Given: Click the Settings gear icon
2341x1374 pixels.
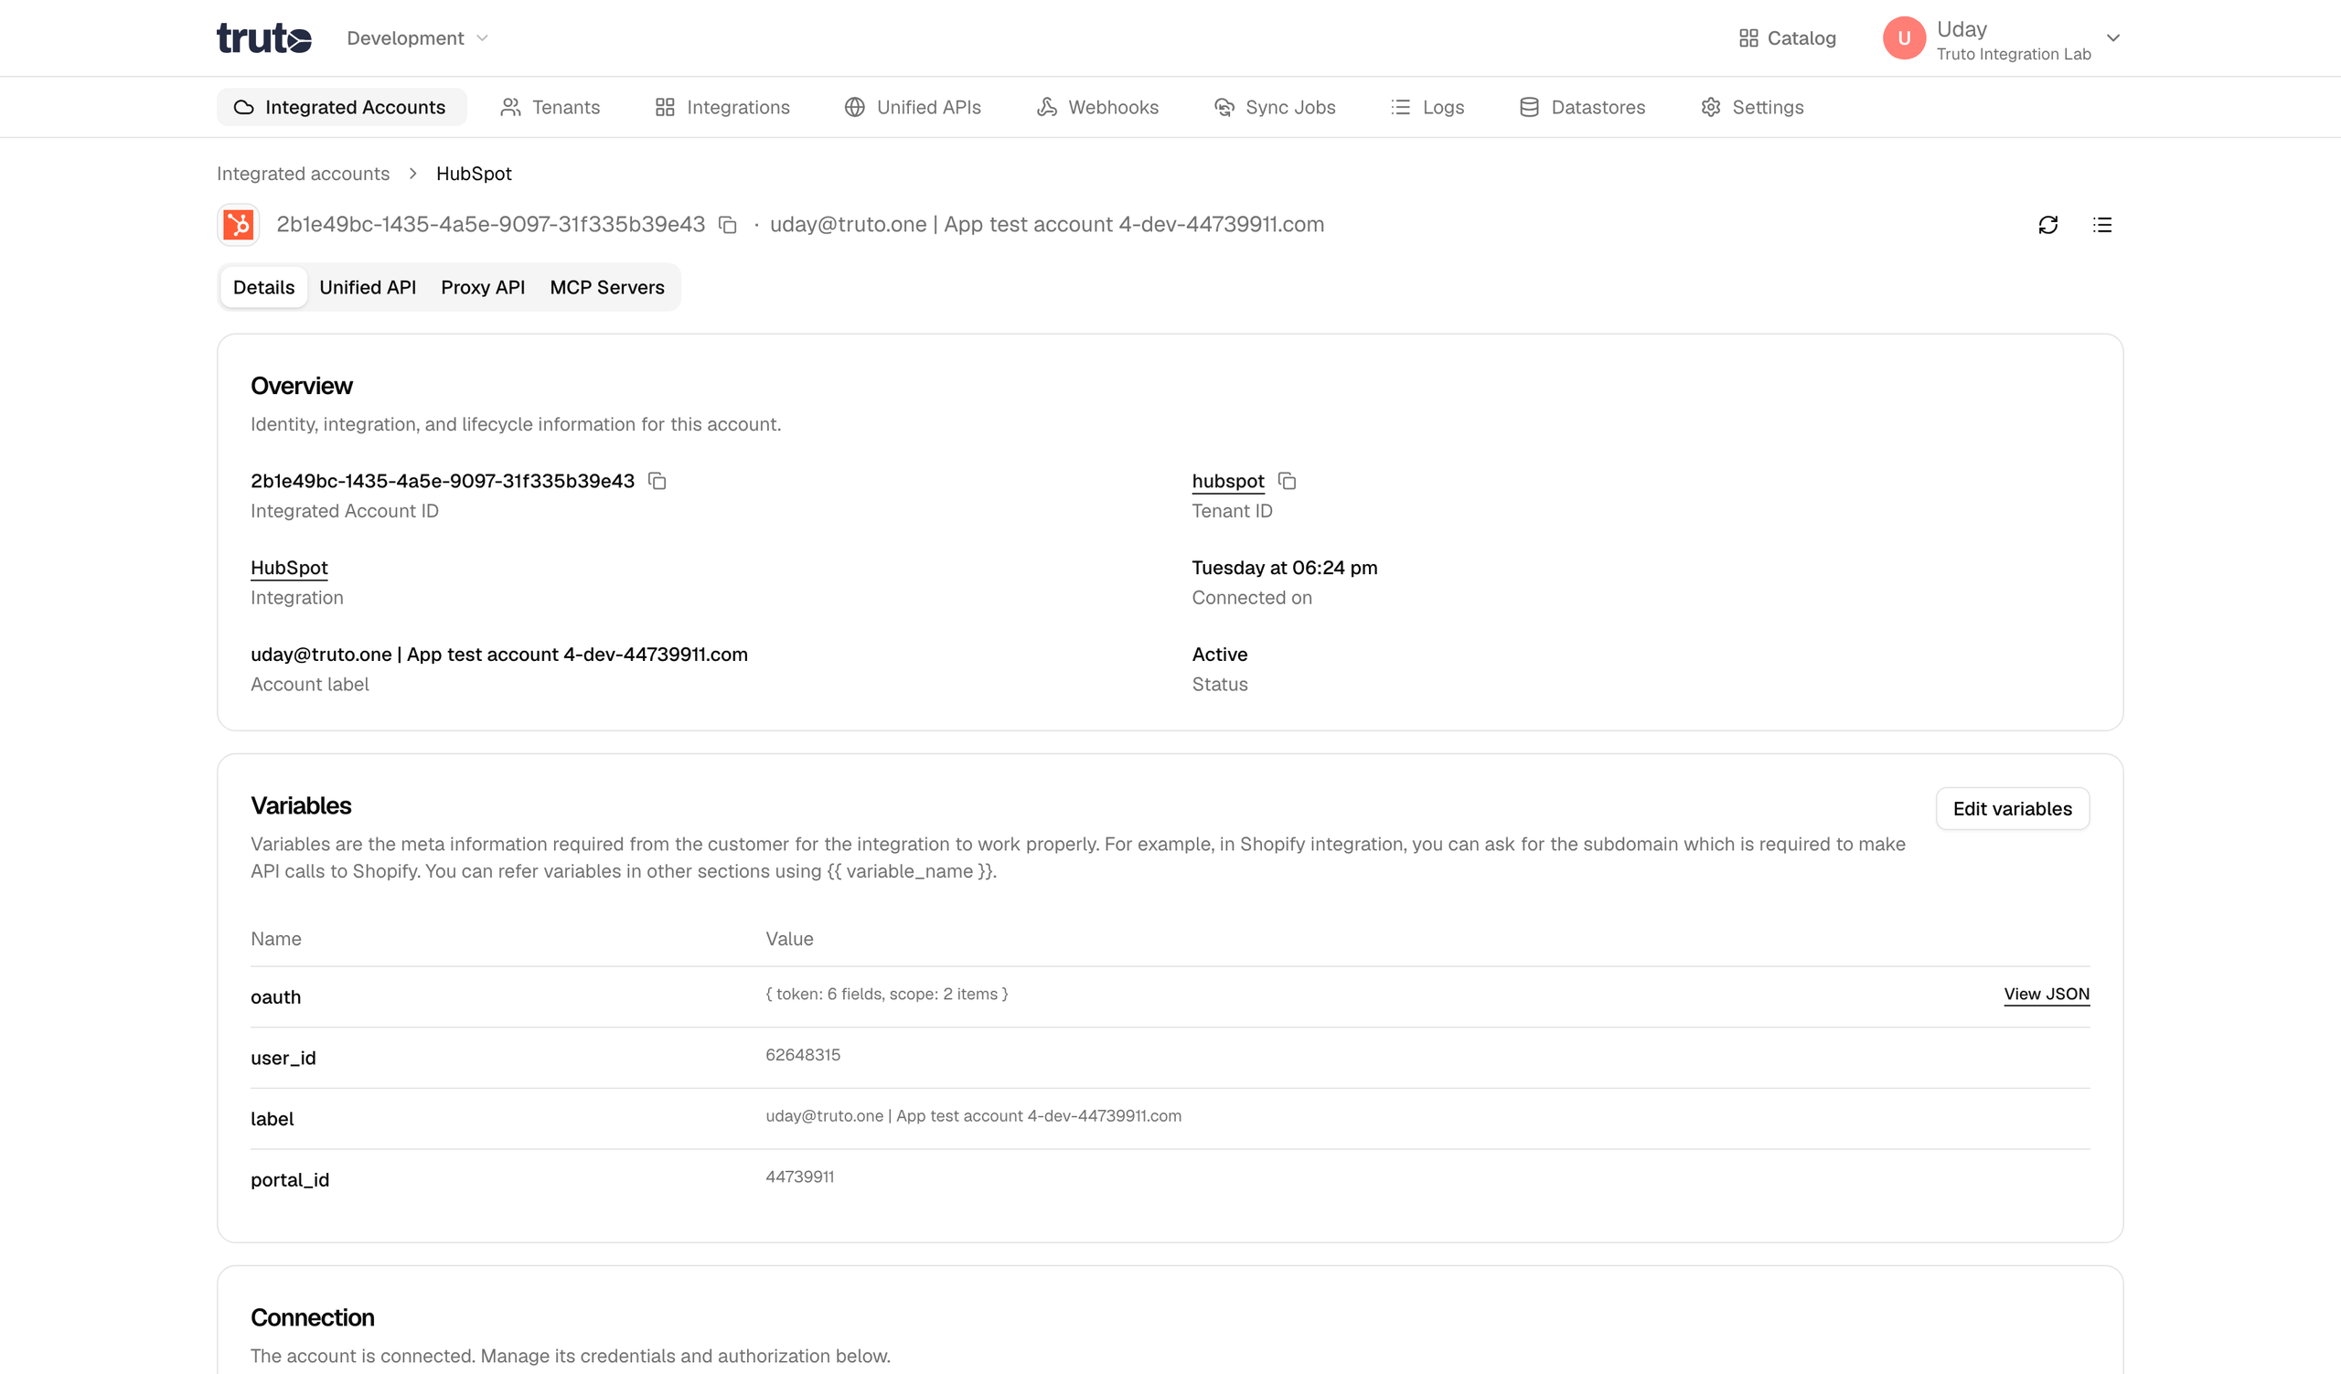Looking at the screenshot, I should (x=1711, y=107).
